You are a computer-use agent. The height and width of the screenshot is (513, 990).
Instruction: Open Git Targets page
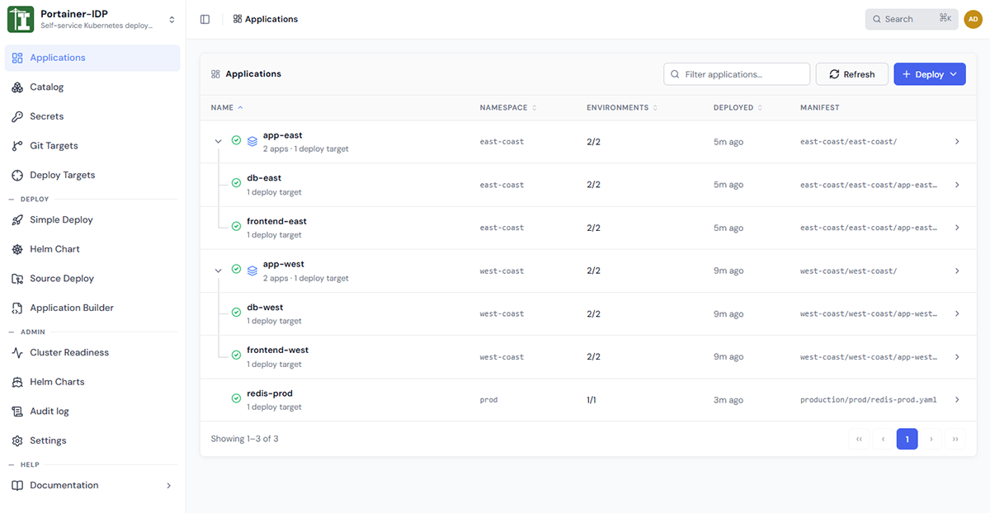(x=92, y=146)
